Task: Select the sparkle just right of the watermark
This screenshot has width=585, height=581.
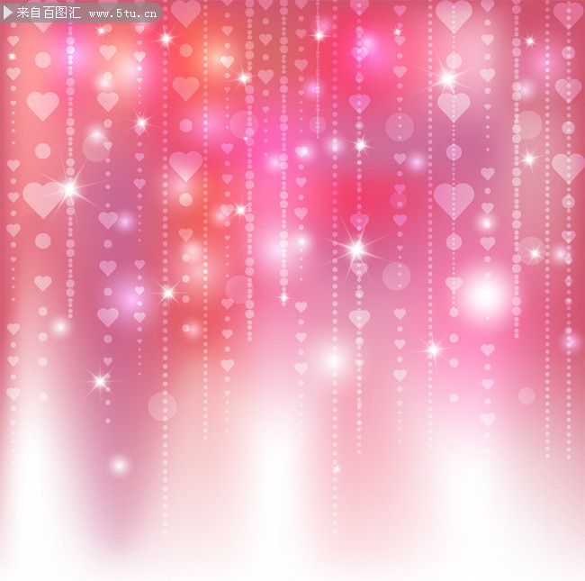Action: coord(166,38)
